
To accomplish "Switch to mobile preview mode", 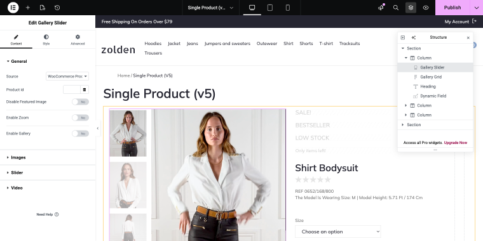I will click(x=288, y=8).
